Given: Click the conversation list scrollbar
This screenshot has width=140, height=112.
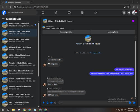Looking at the screenshot, I should 38,50.
